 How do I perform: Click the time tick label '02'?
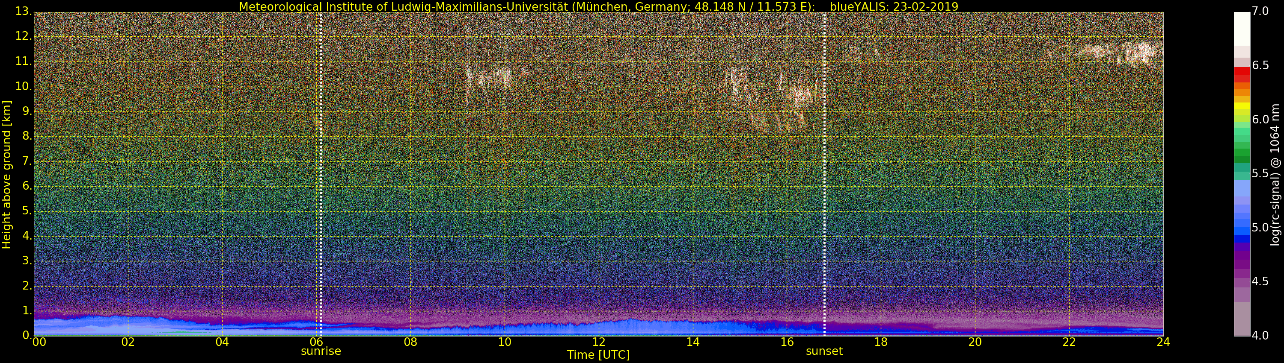pyautogui.click(x=128, y=342)
